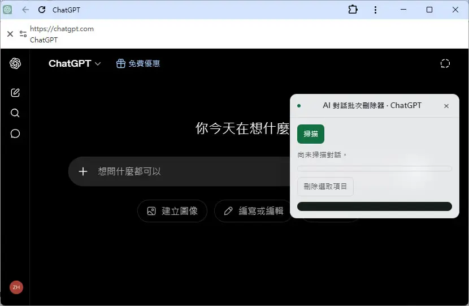Viewport: 469px width, 306px height.
Task: Open the browser extensions puzzle icon
Action: 353,10
